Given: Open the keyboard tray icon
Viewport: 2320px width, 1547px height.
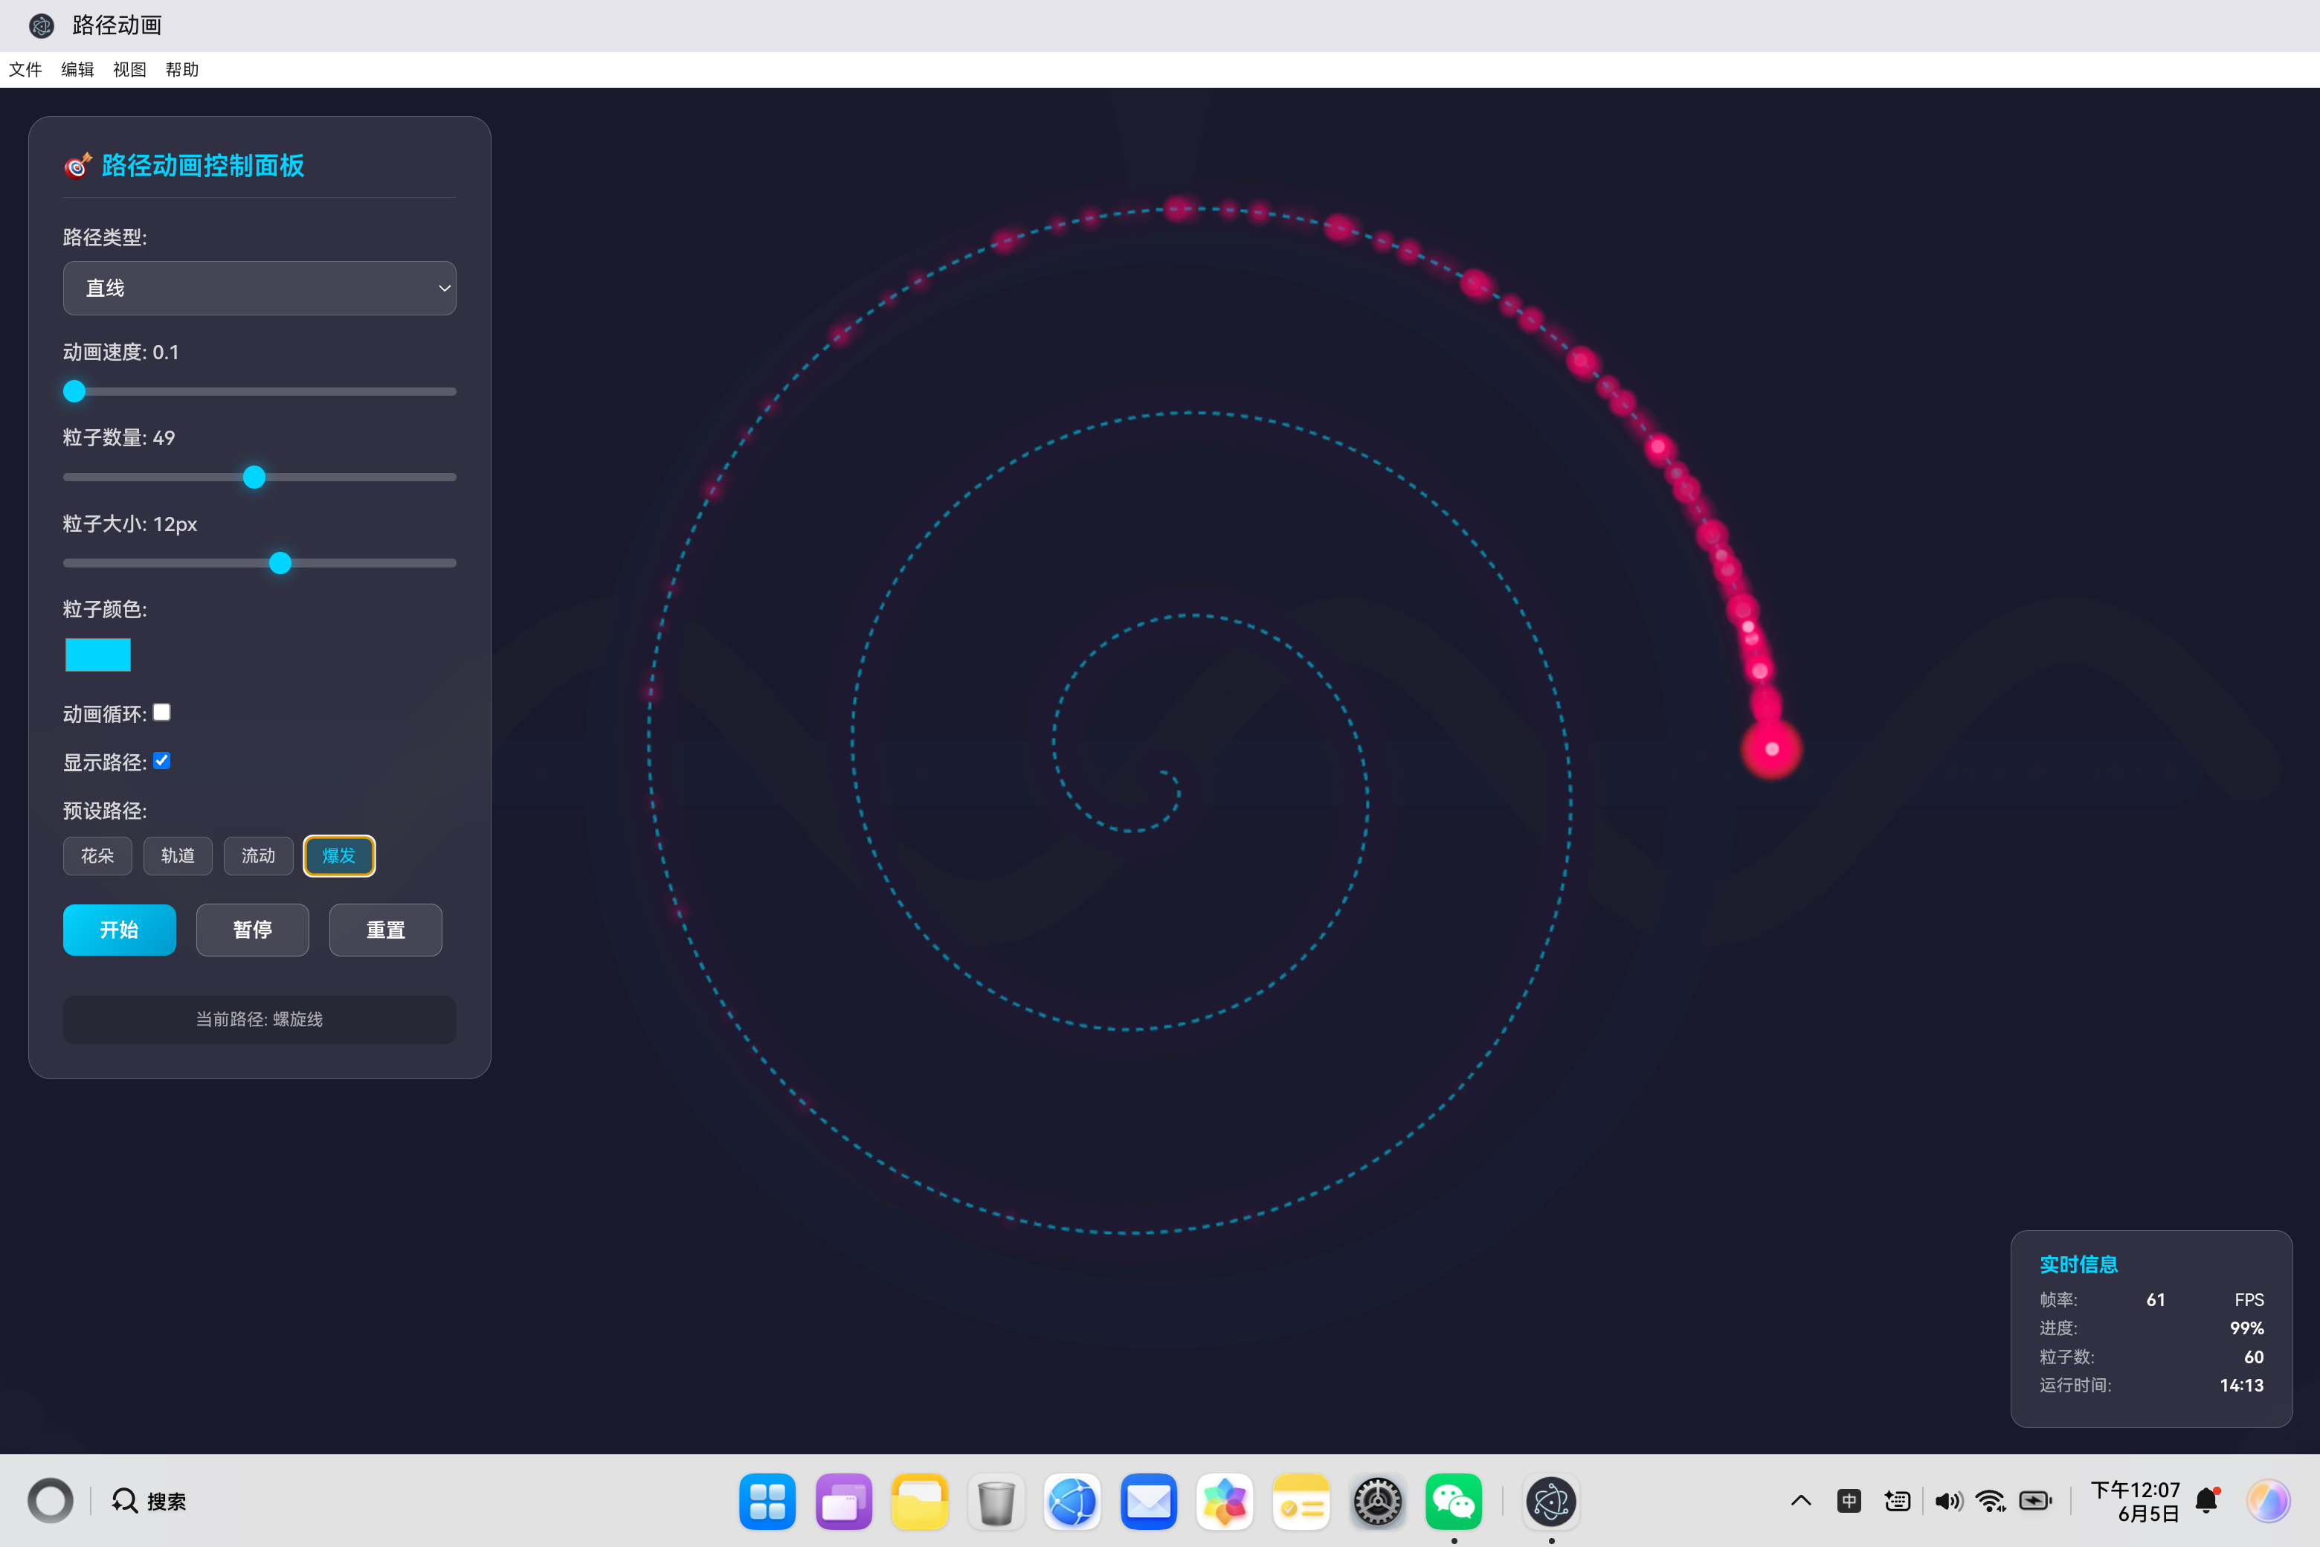Looking at the screenshot, I should 1898,1501.
